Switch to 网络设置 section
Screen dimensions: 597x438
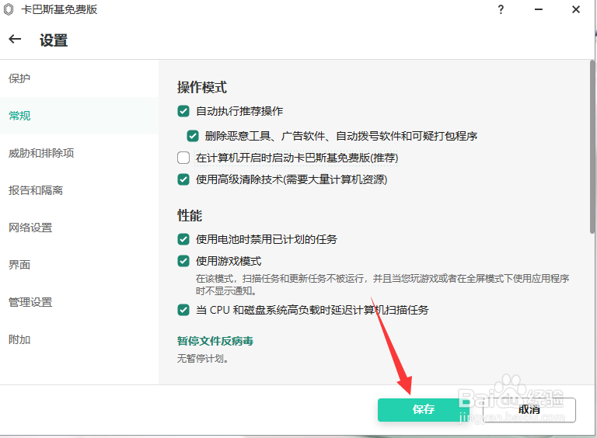pos(79,228)
